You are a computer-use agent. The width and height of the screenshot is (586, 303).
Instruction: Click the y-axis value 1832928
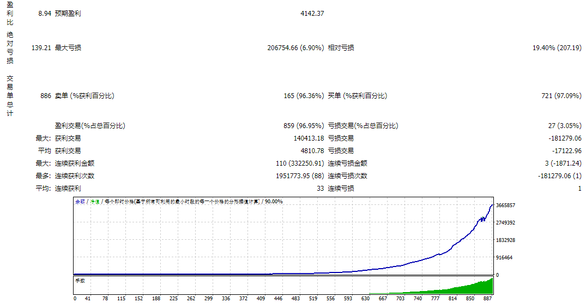tap(505, 240)
